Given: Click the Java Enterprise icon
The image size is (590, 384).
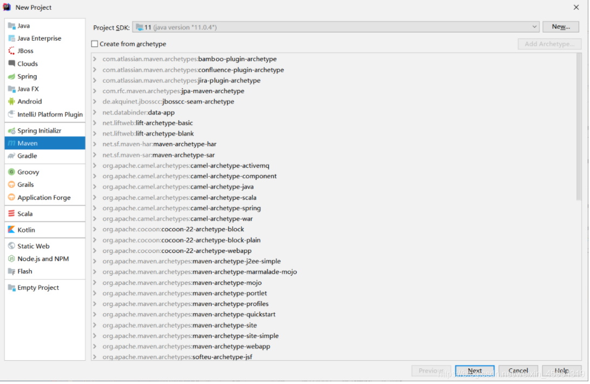Looking at the screenshot, I should [x=12, y=38].
